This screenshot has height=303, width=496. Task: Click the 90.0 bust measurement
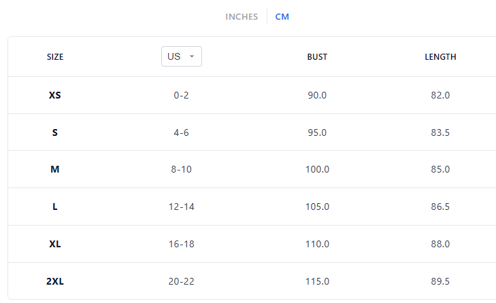tap(317, 95)
